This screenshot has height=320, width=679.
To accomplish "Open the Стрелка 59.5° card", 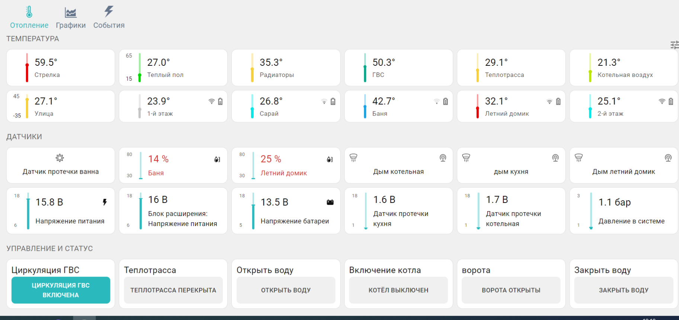I will [61, 68].
